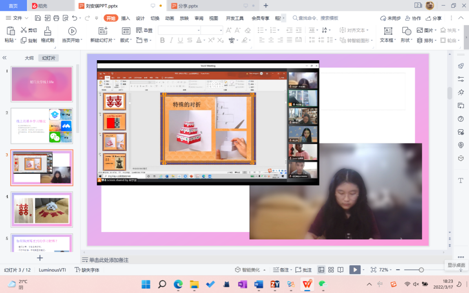Click the zoom slider handle in status bar
Screen dimensions: 469x293
(421, 270)
